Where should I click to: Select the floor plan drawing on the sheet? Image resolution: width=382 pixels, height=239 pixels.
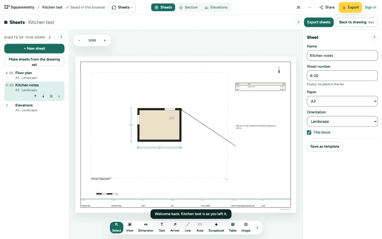tap(159, 125)
